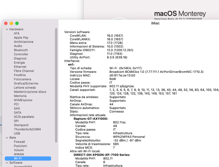
Task: Select ATA in the sidebar
Action: point(17,33)
